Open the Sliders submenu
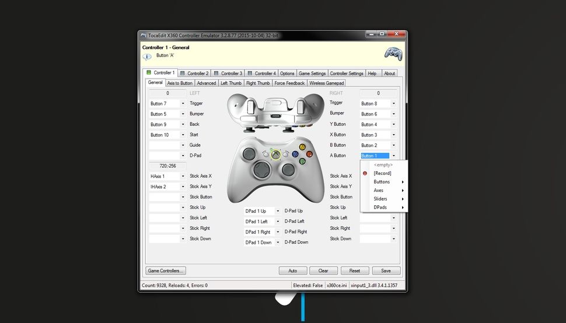Viewport: 566px width, 323px height. (x=384, y=199)
